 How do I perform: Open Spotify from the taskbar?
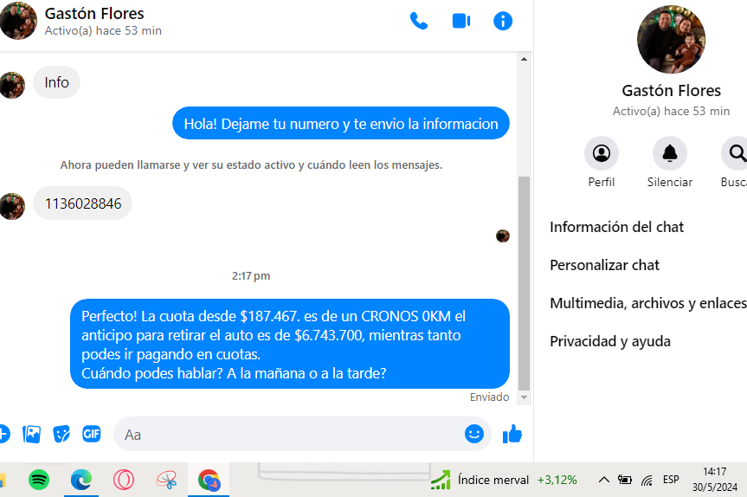(39, 479)
